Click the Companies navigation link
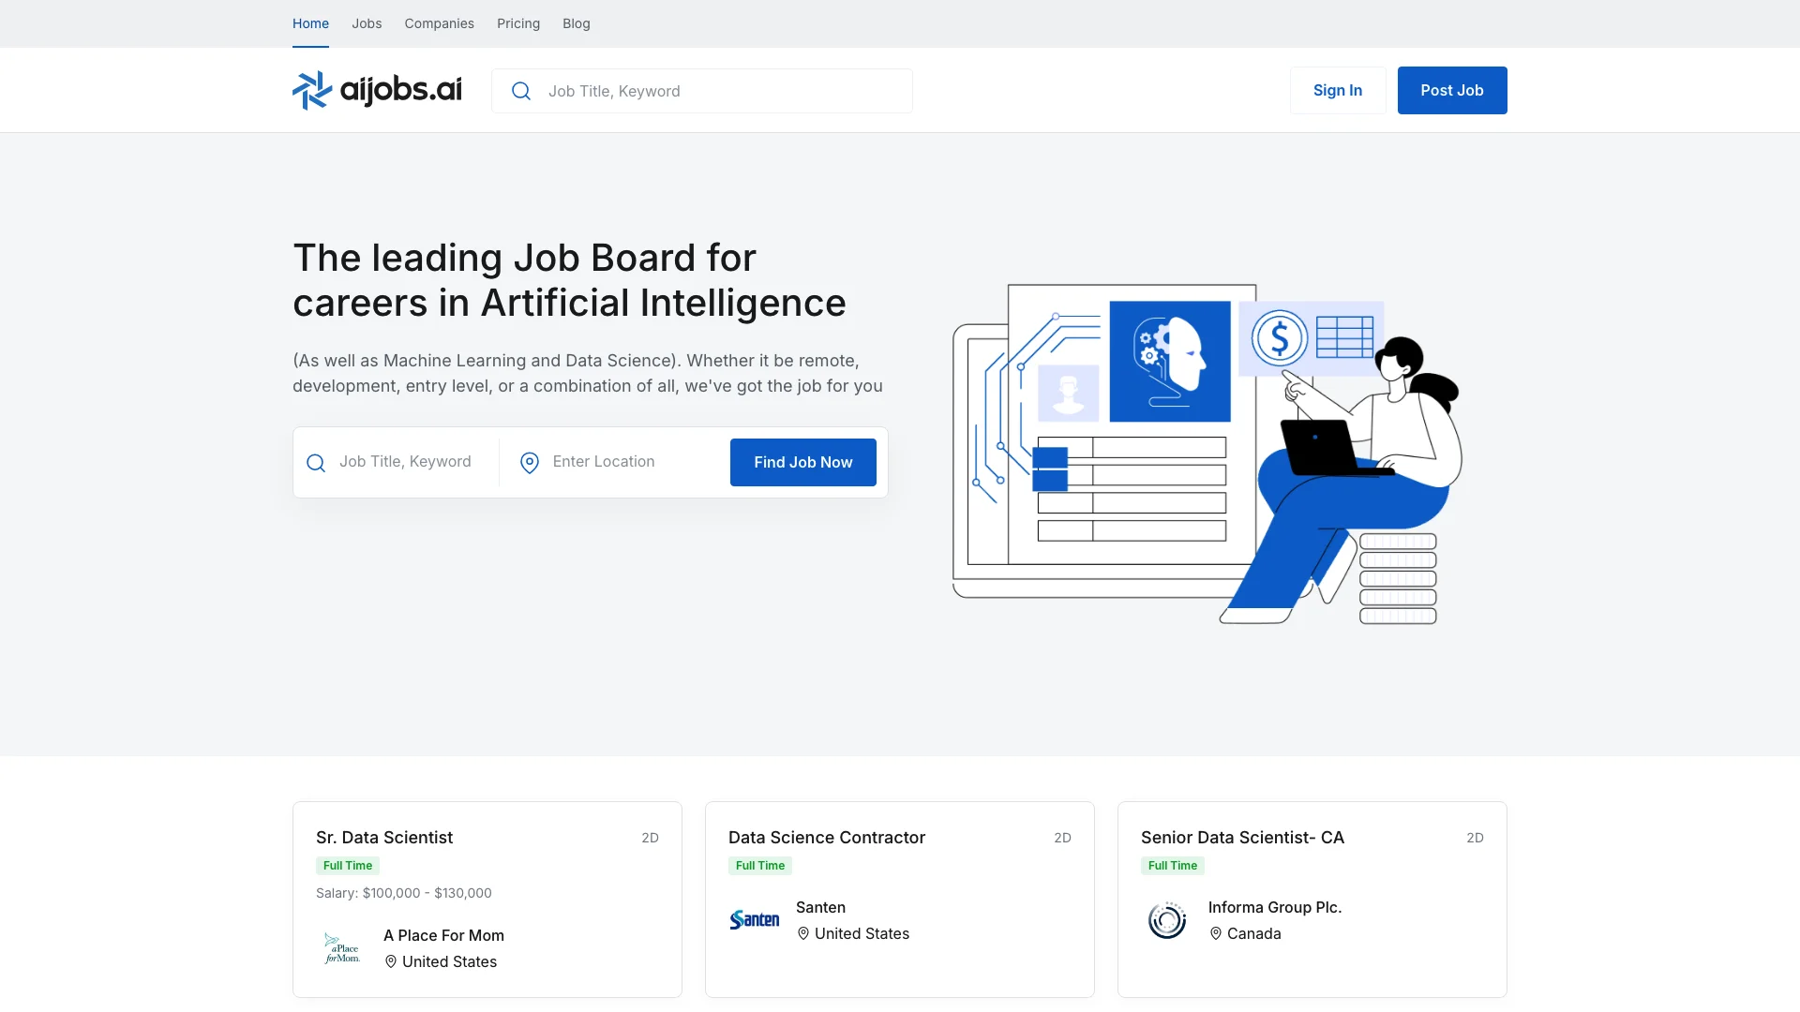The image size is (1800, 1012). click(x=439, y=23)
